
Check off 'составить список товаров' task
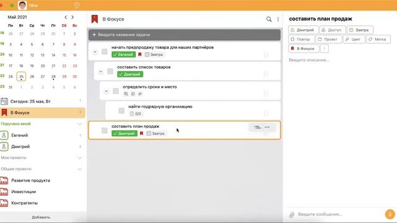(x=110, y=71)
